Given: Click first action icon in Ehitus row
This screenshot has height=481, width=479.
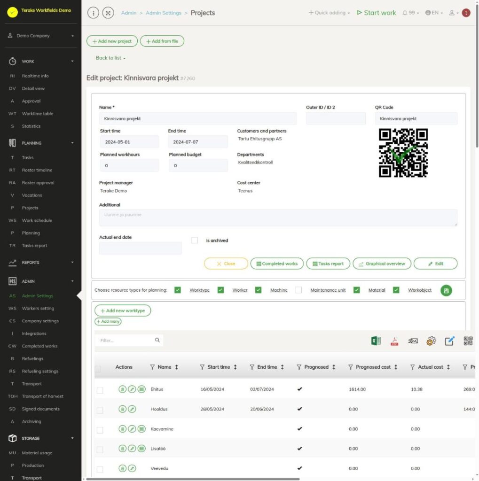Looking at the screenshot, I should (122, 389).
